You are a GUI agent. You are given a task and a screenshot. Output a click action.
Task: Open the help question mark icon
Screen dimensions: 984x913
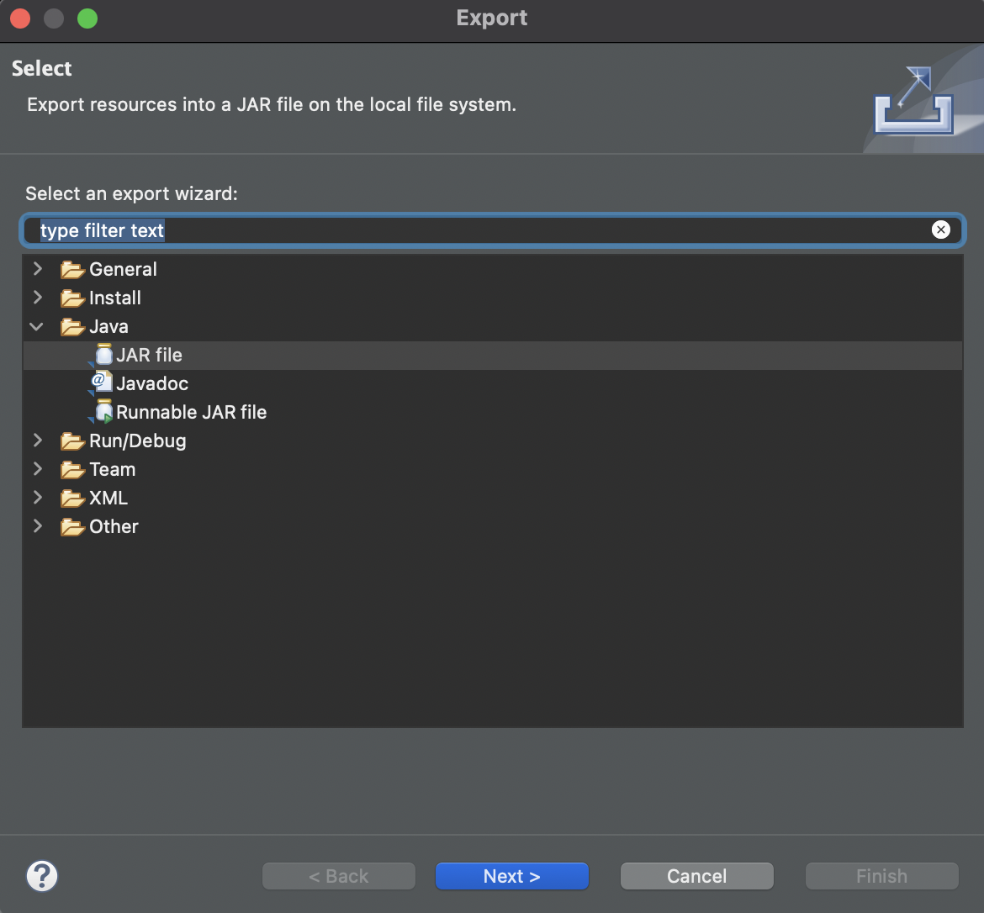tap(42, 876)
